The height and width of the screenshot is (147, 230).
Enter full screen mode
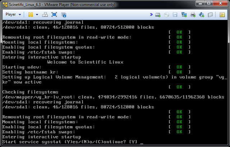coord(54,15)
